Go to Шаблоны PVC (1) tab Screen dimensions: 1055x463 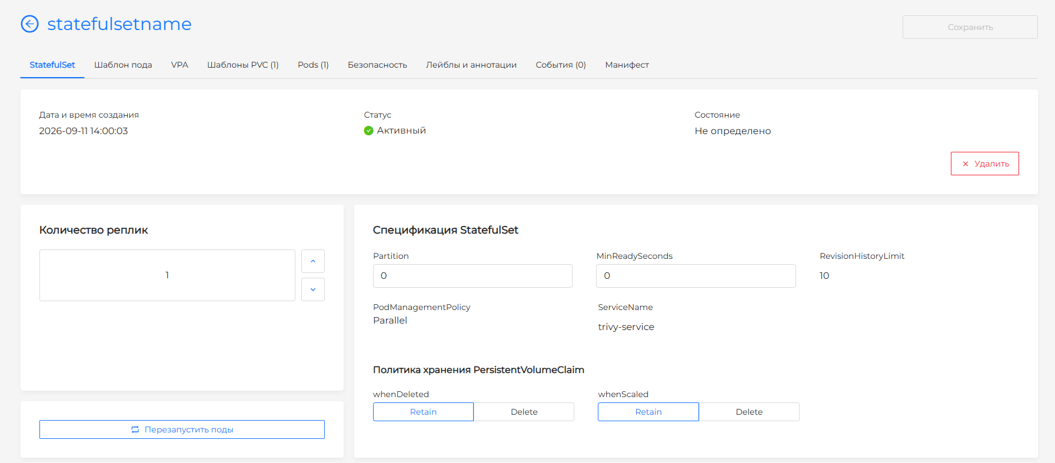(243, 65)
